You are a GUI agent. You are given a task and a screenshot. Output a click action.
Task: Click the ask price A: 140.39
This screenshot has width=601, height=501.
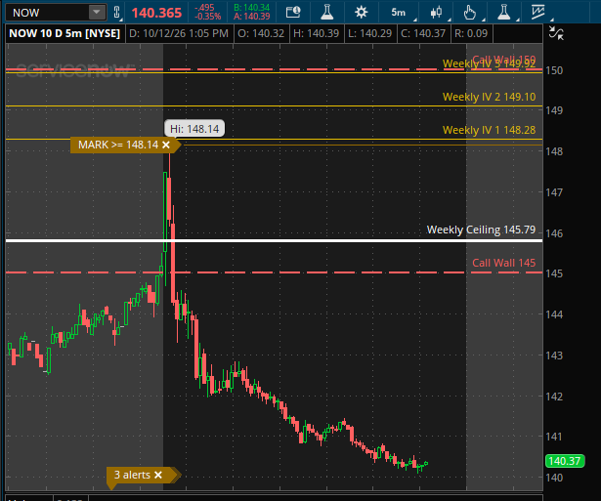tap(252, 17)
